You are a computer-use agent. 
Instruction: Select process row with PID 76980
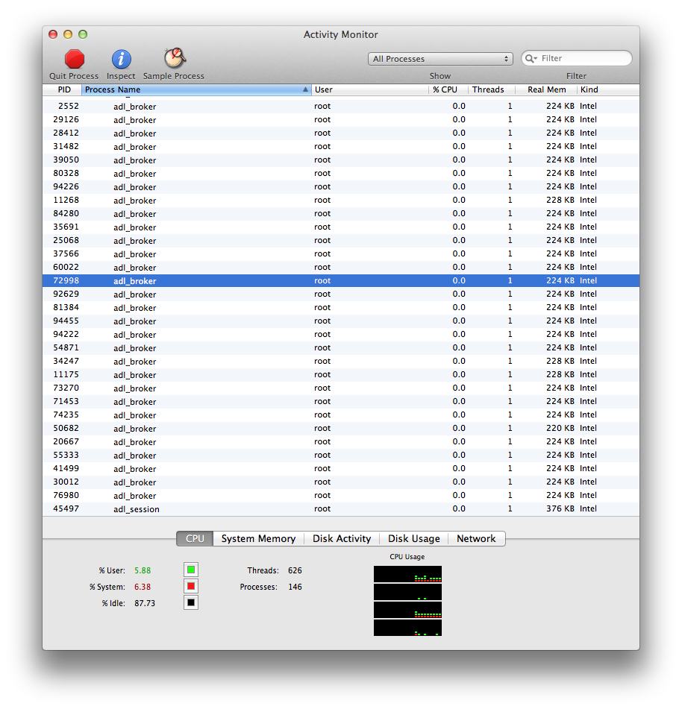pos(341,495)
